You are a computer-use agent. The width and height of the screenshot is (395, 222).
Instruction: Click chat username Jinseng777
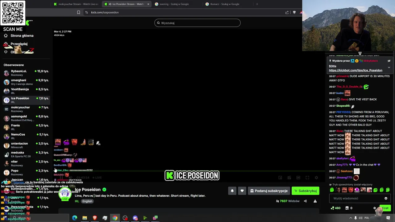pos(344,178)
